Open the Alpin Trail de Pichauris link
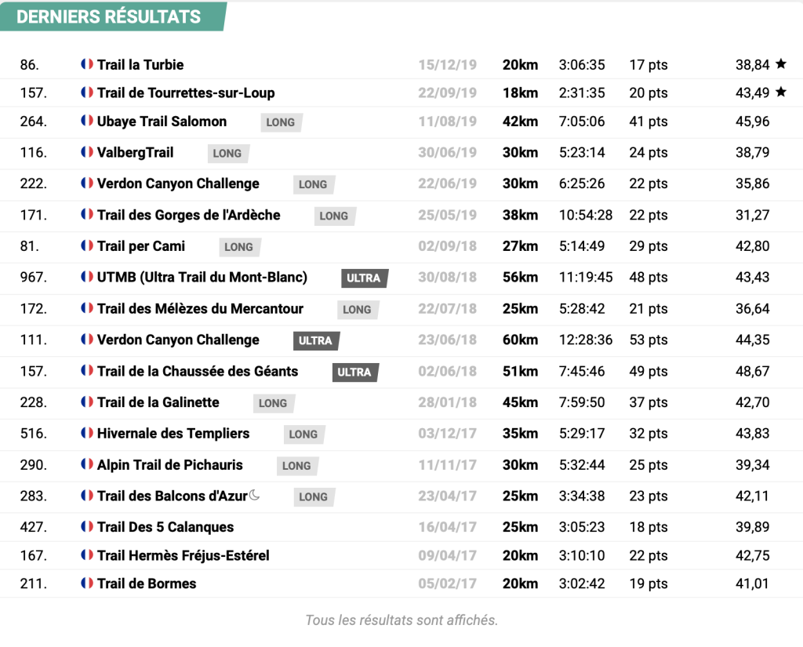The width and height of the screenshot is (803, 647). tap(170, 464)
